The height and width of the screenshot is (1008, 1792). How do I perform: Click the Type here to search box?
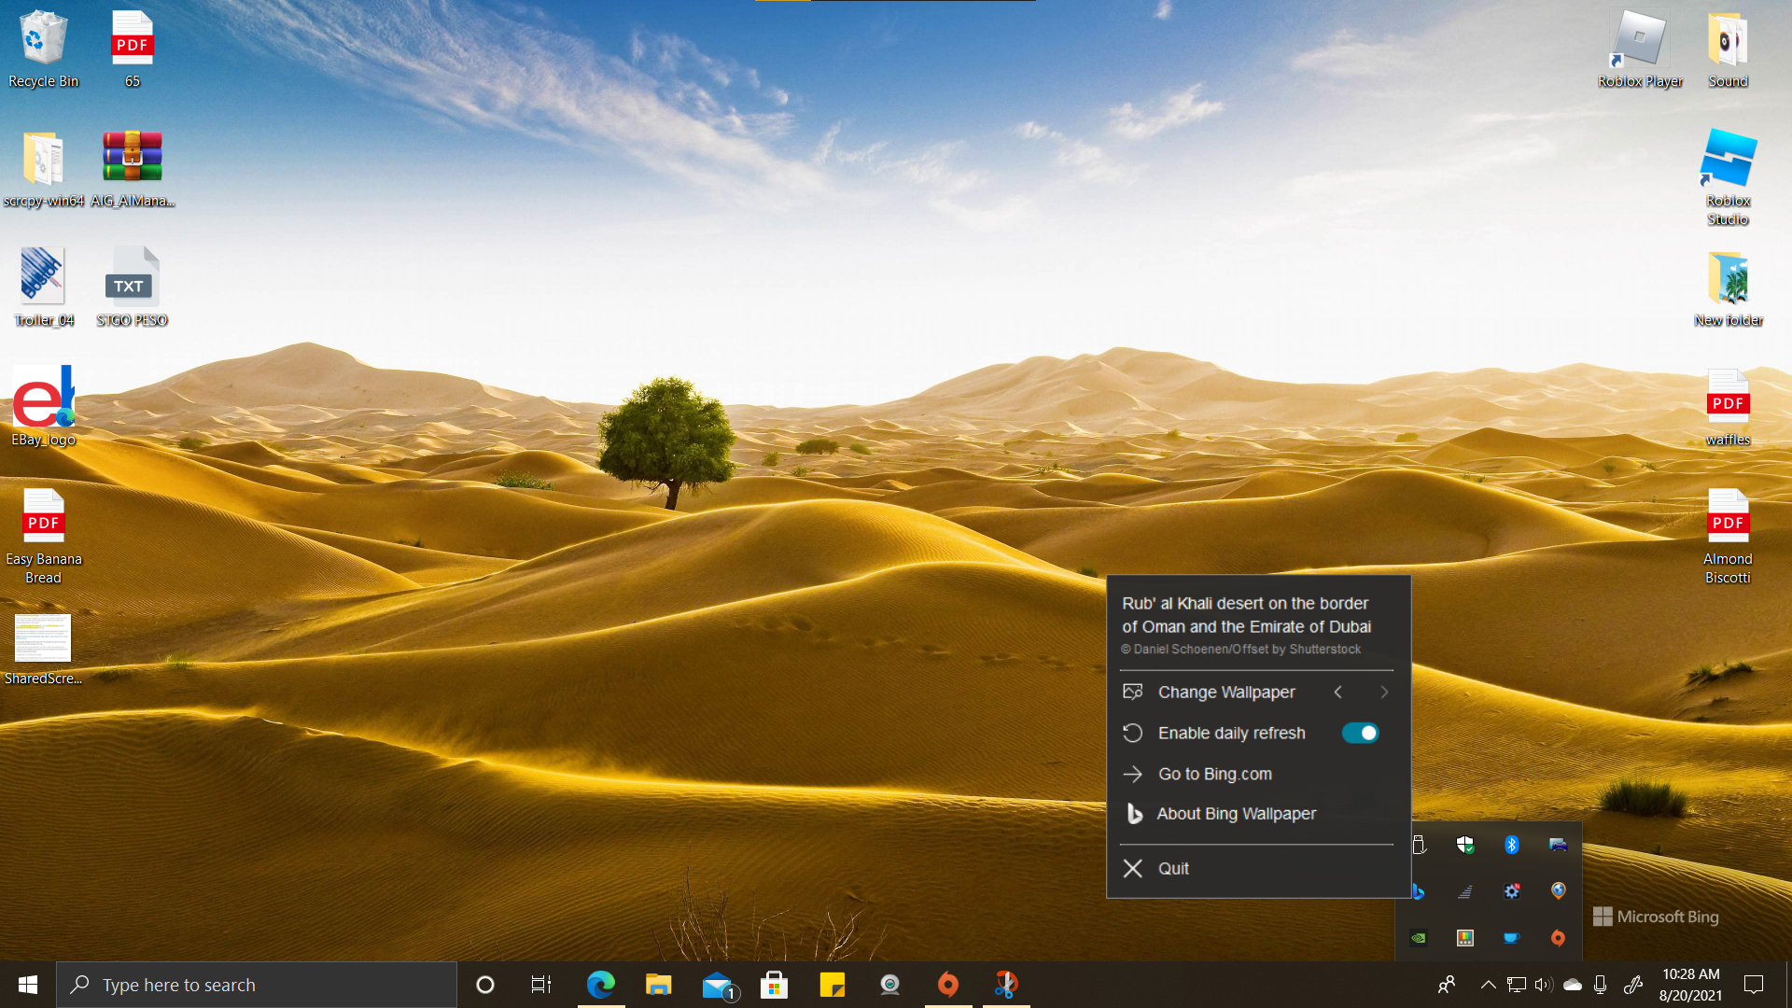tap(257, 985)
